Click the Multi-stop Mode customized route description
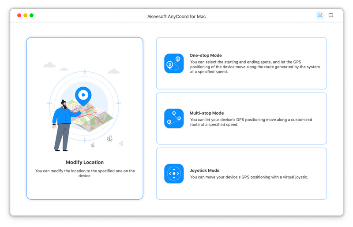This screenshot has width=353, height=227. coord(251,122)
